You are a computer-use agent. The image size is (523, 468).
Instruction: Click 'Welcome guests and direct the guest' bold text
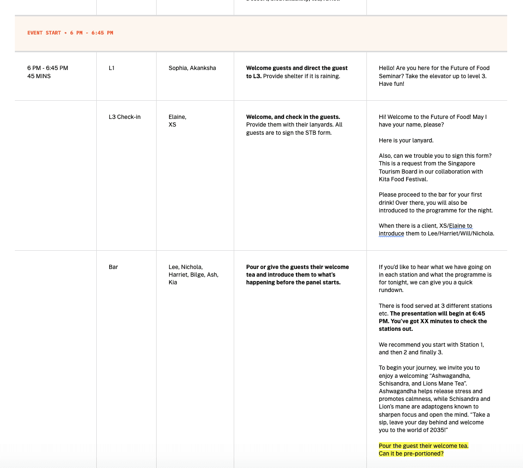[297, 68]
